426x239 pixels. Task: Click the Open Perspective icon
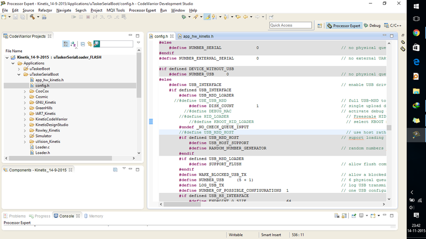(320, 26)
